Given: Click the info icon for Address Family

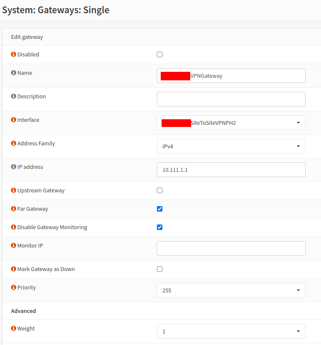Looking at the screenshot, I should (13, 143).
